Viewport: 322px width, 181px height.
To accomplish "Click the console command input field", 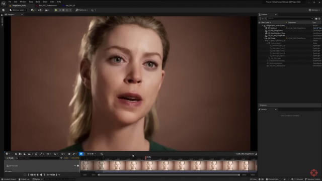I will (x=59, y=179).
